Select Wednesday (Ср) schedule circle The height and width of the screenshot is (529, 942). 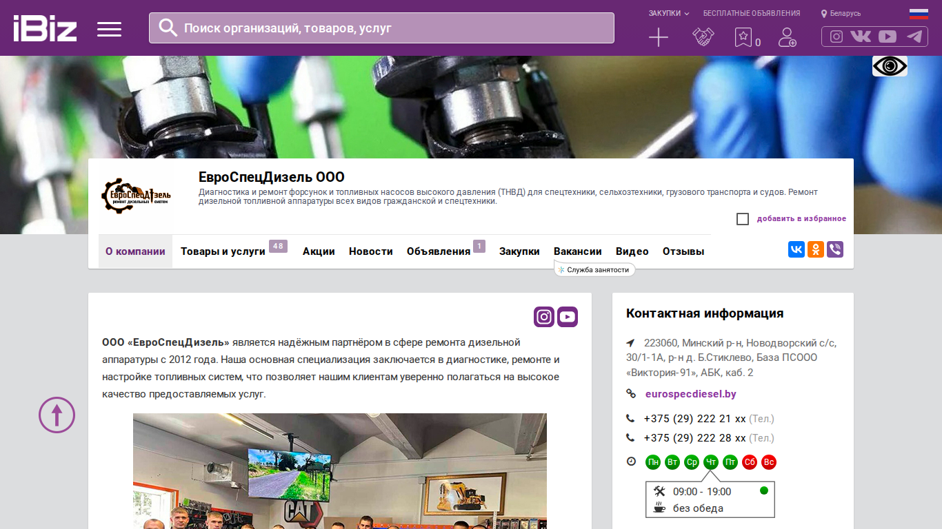[x=692, y=462]
